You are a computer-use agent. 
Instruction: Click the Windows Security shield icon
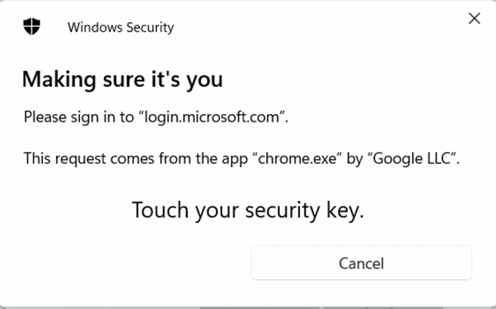click(31, 26)
